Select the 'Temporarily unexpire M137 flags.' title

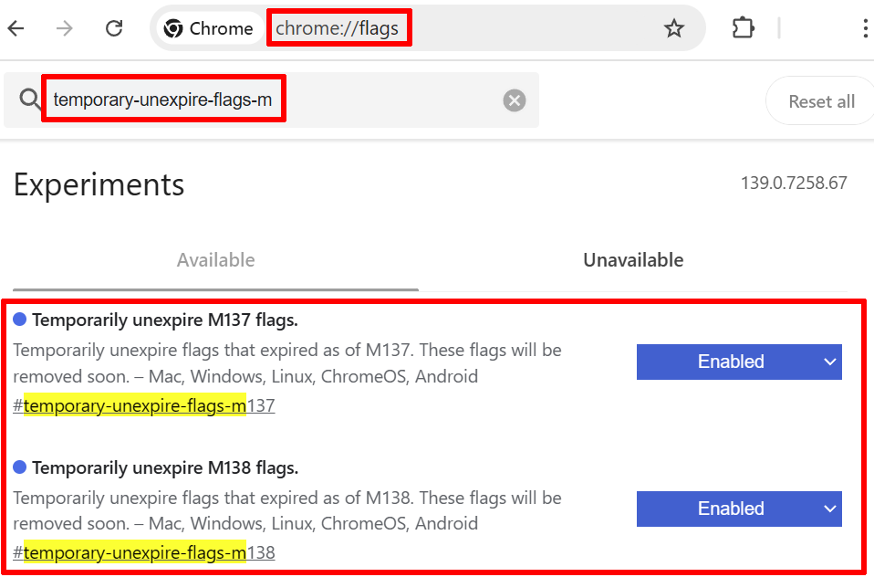(x=165, y=320)
